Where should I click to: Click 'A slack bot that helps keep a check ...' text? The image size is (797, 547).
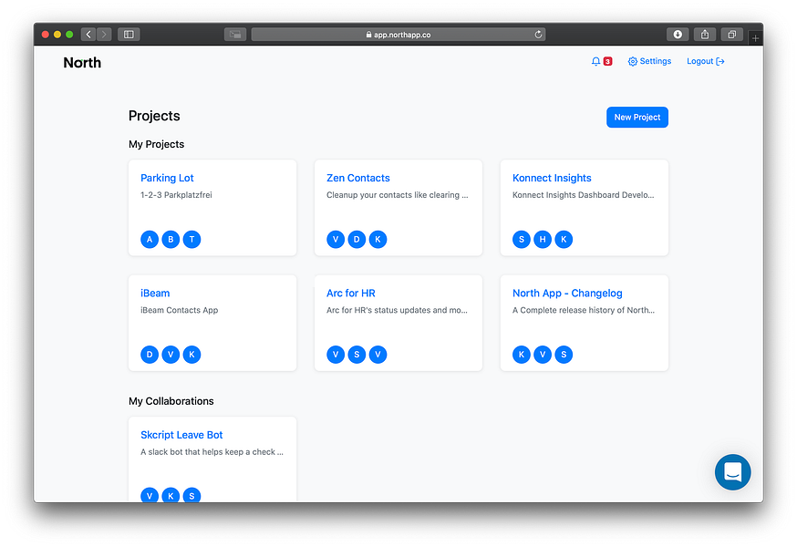pos(212,452)
